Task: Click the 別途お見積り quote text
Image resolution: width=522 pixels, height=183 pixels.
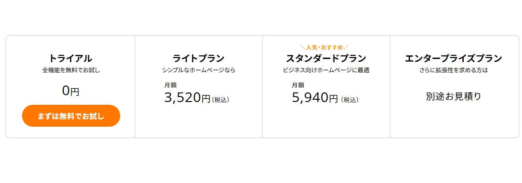Action: coord(453,97)
